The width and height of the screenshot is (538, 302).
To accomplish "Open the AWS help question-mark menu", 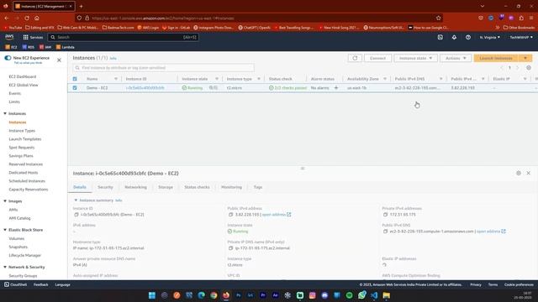I will click(x=468, y=37).
